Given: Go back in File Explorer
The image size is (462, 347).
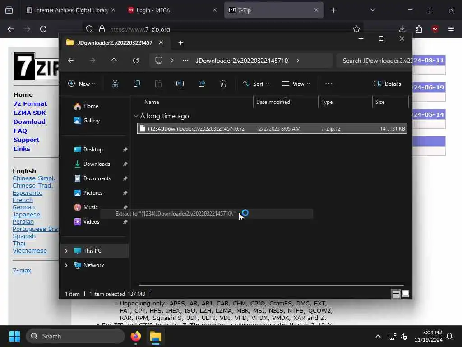Looking at the screenshot, I should pos(71,61).
